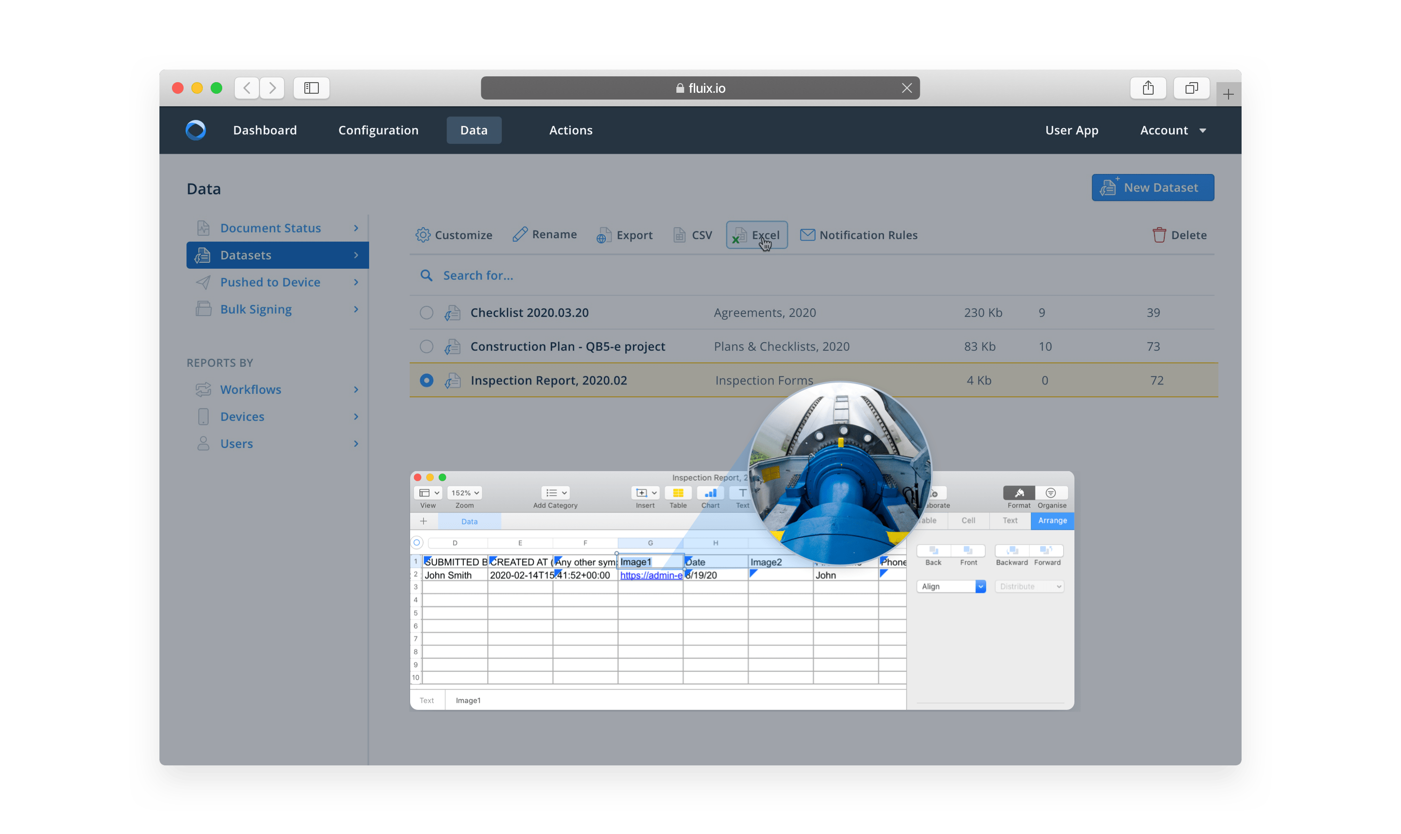Open Notification Rules envelope icon
1401x834 pixels.
[x=807, y=235]
